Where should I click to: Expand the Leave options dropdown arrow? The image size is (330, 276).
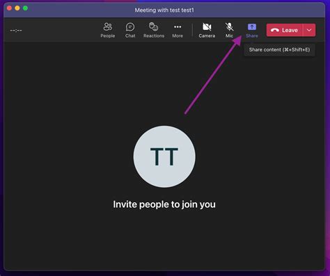[x=309, y=30]
